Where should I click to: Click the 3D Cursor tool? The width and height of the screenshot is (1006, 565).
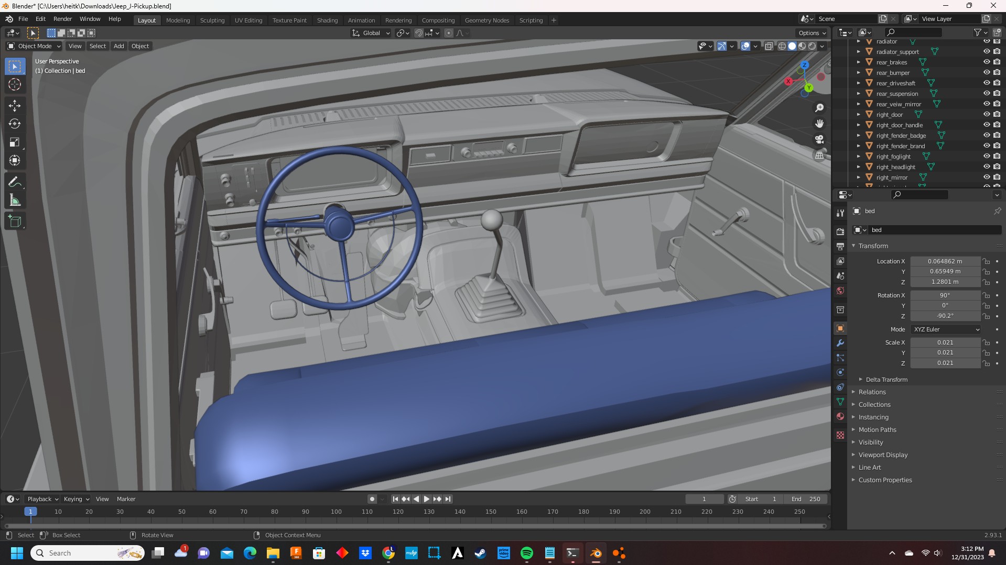[x=15, y=84]
